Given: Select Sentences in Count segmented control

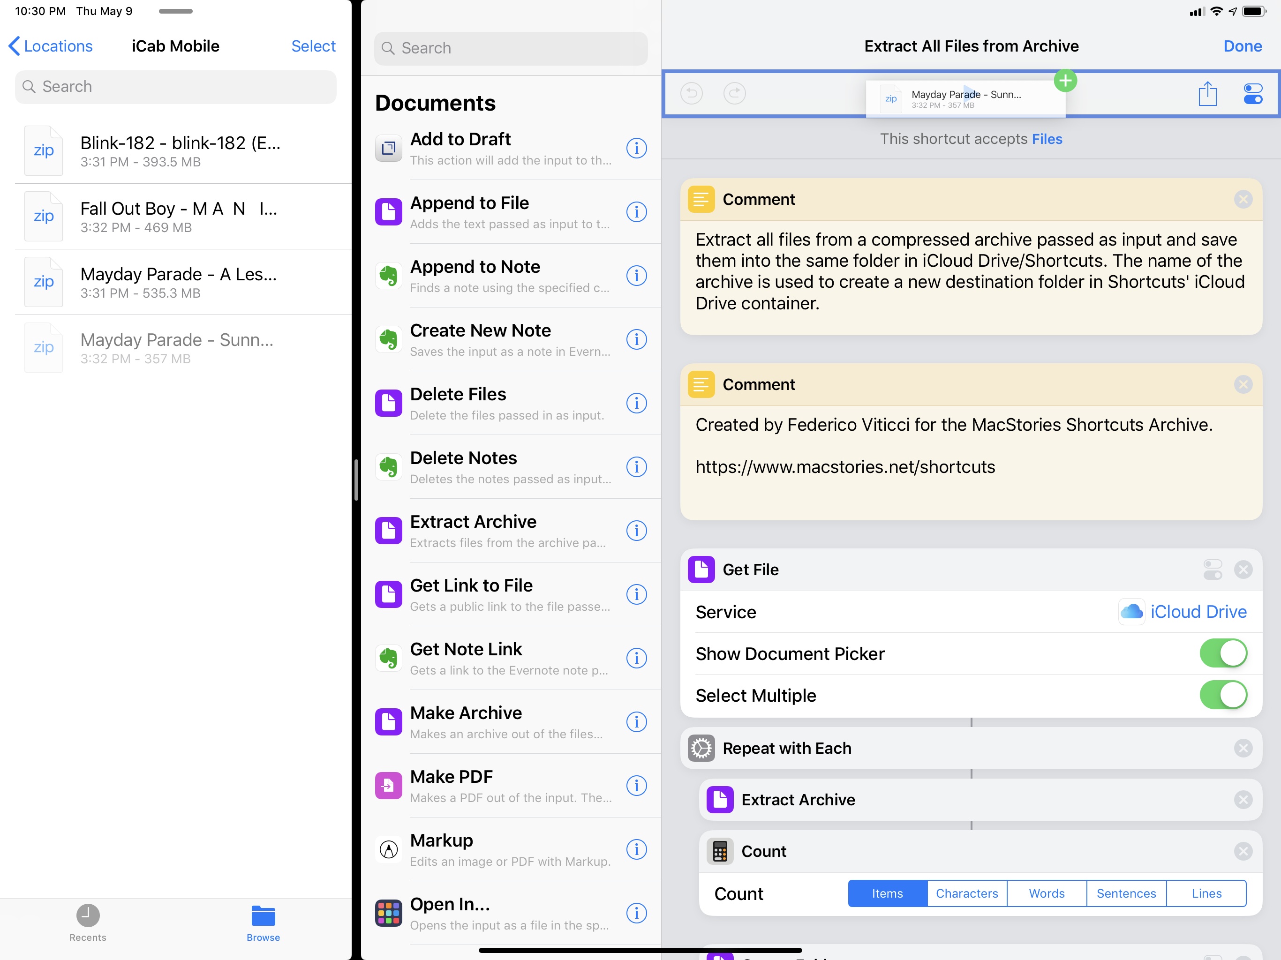Looking at the screenshot, I should (x=1126, y=893).
